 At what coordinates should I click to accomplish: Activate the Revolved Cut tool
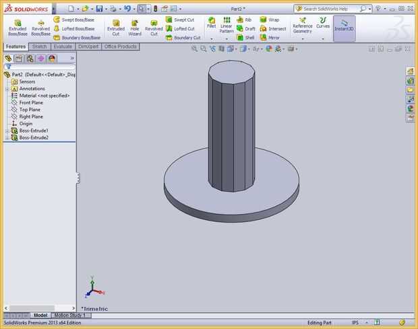(154, 28)
